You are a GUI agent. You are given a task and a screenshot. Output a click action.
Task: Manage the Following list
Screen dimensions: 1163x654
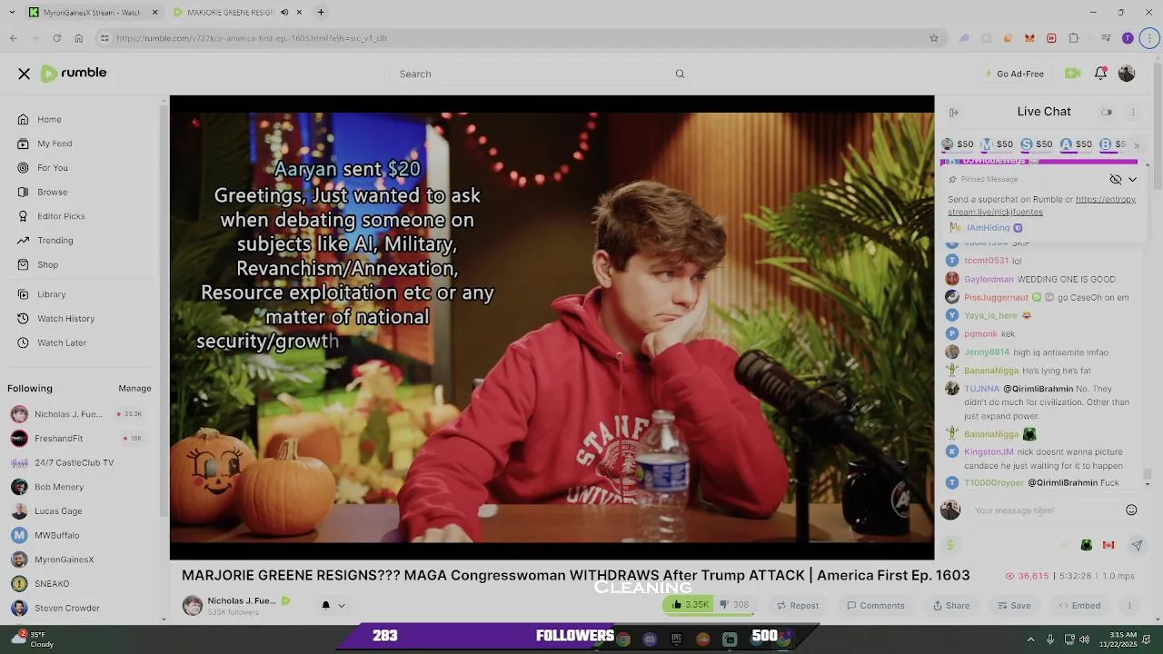pos(134,389)
